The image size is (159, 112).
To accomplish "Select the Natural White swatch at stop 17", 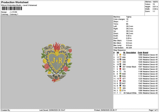I will pyautogui.click(x=120, y=93).
